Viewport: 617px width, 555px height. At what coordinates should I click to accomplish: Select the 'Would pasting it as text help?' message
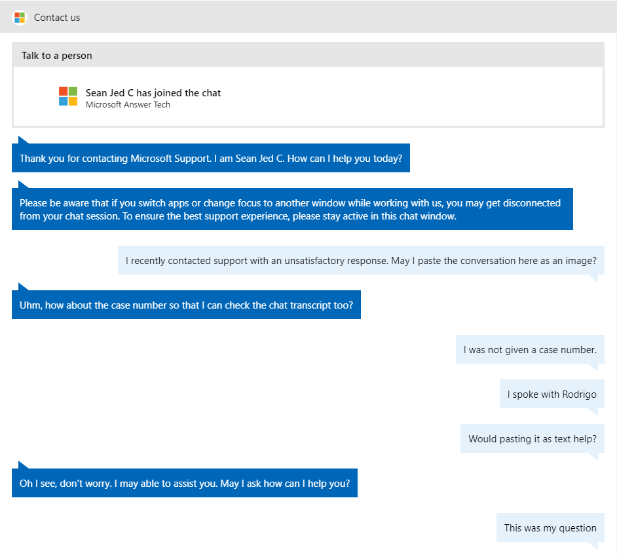(532, 439)
